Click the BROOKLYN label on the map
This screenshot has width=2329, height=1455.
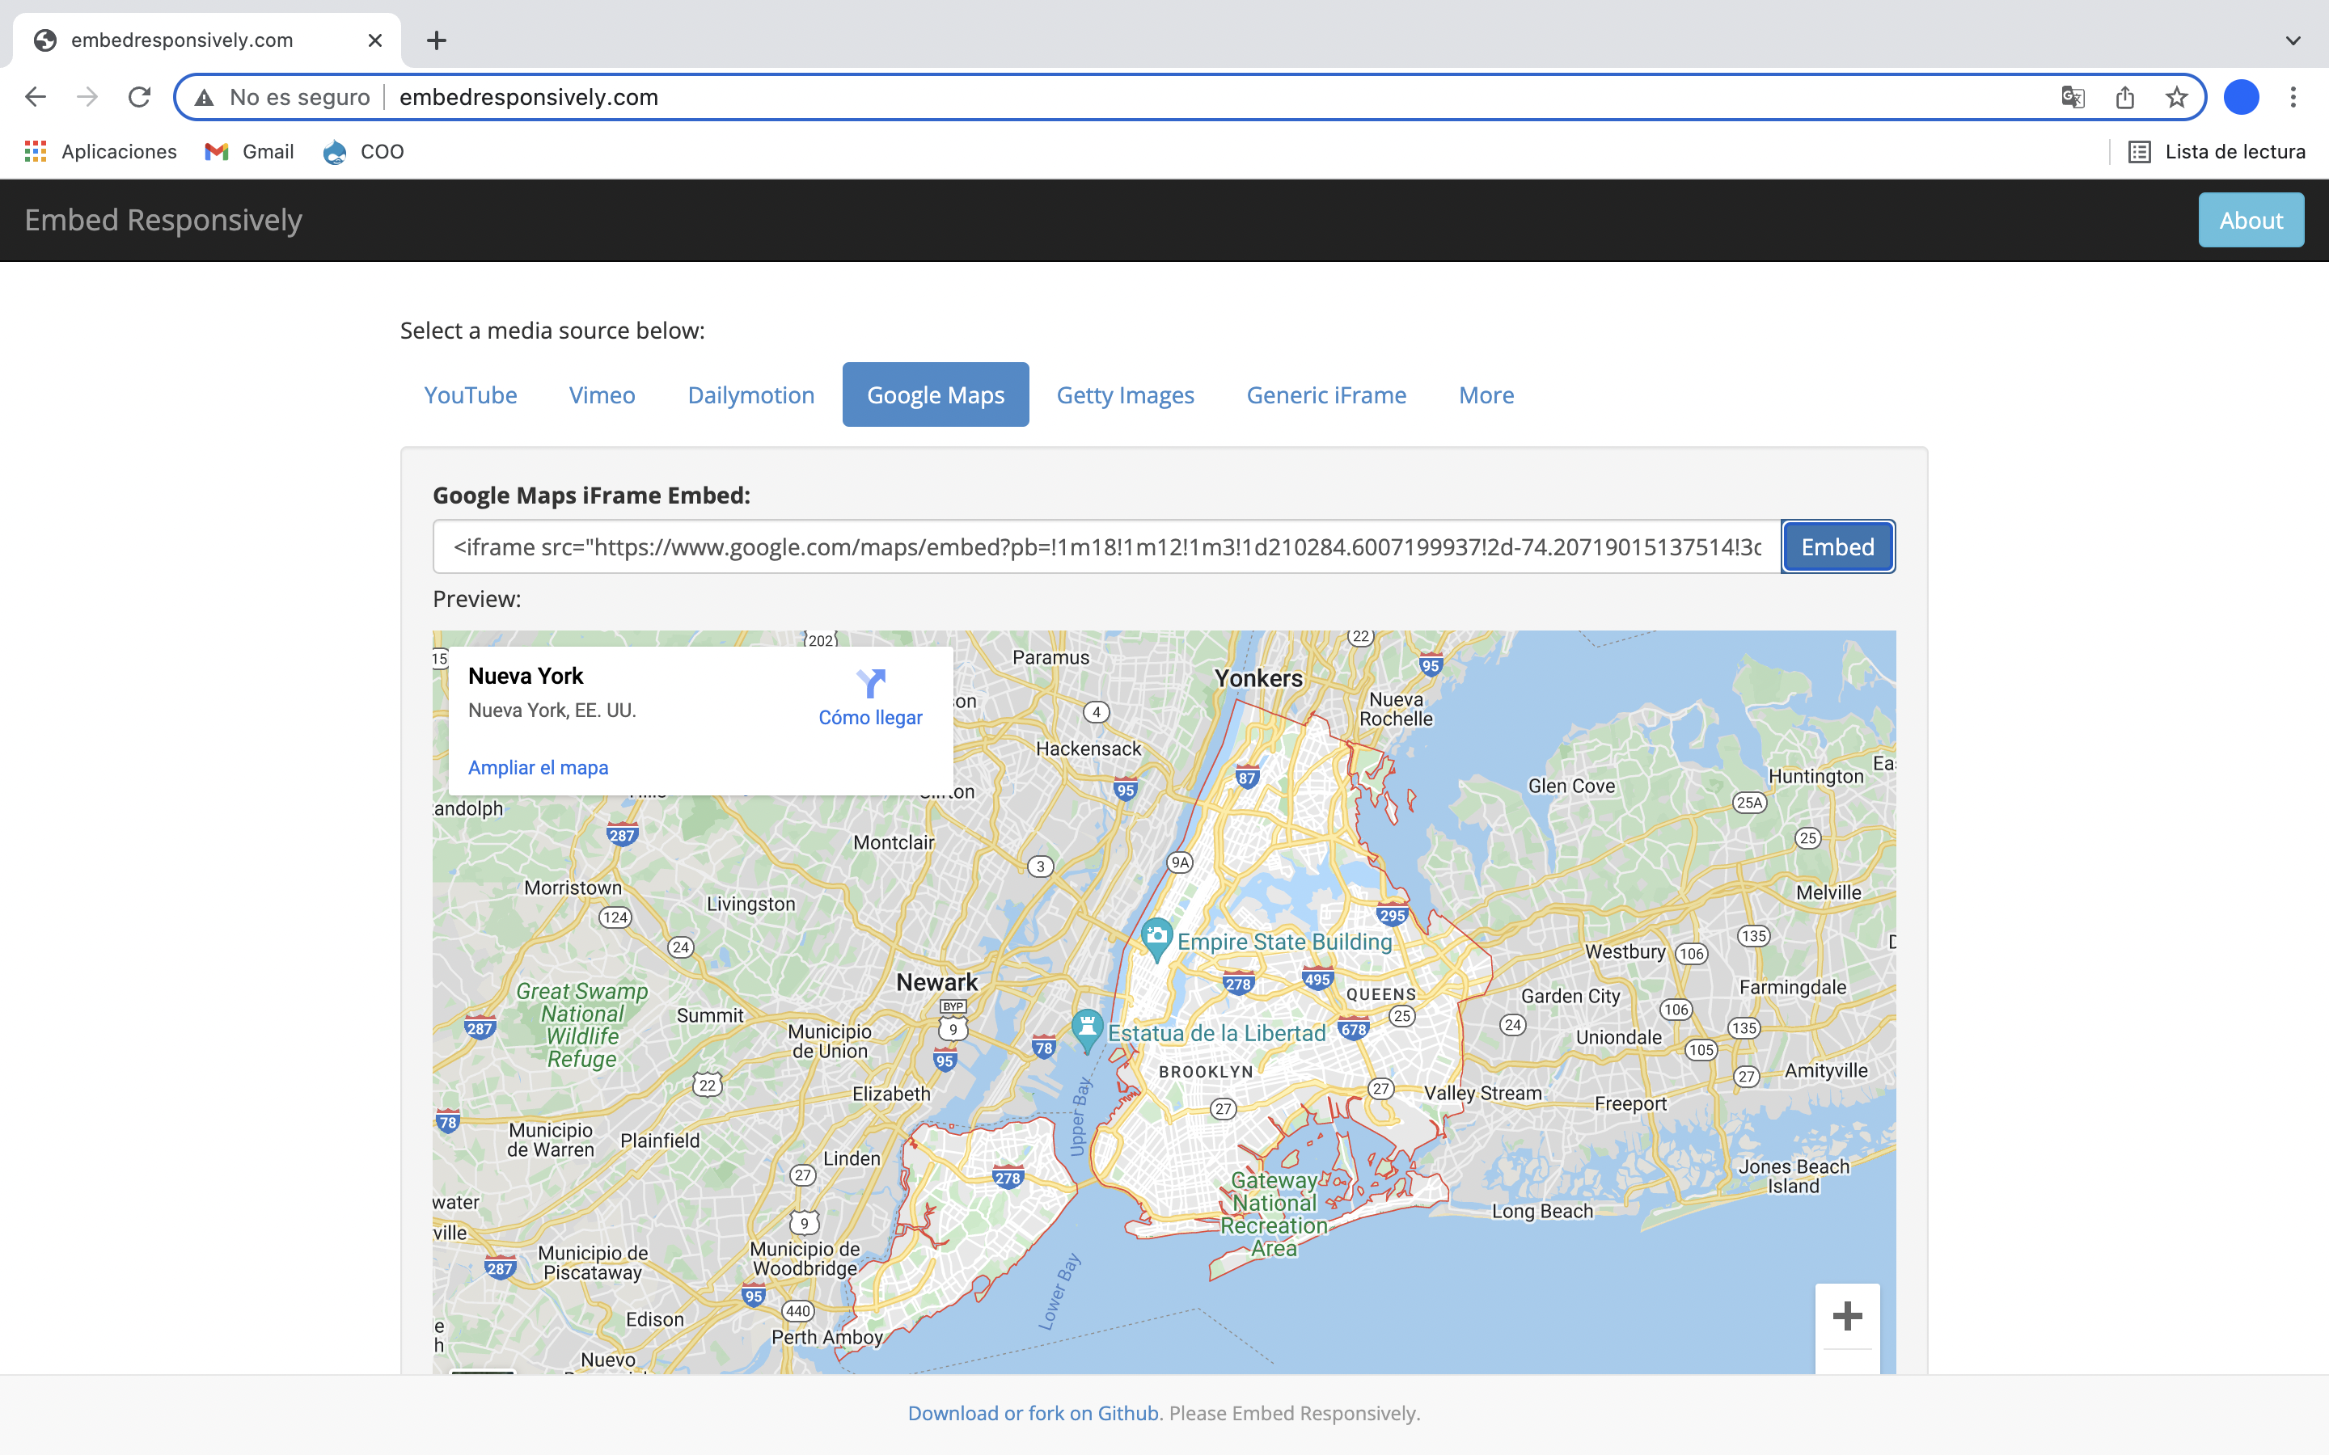(x=1206, y=1072)
